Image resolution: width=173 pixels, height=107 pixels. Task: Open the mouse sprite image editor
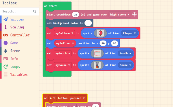point(97,65)
